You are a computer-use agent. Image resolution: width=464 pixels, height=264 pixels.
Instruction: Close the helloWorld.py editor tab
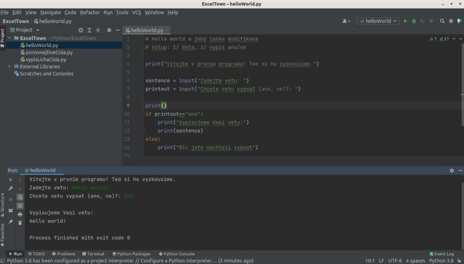point(166,30)
